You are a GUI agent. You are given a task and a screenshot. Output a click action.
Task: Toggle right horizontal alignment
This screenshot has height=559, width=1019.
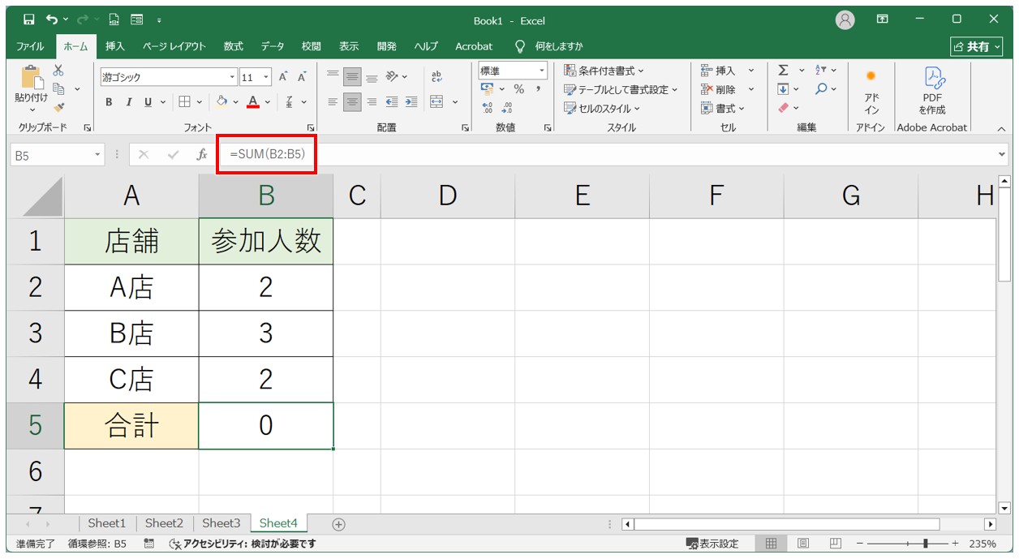[x=372, y=101]
